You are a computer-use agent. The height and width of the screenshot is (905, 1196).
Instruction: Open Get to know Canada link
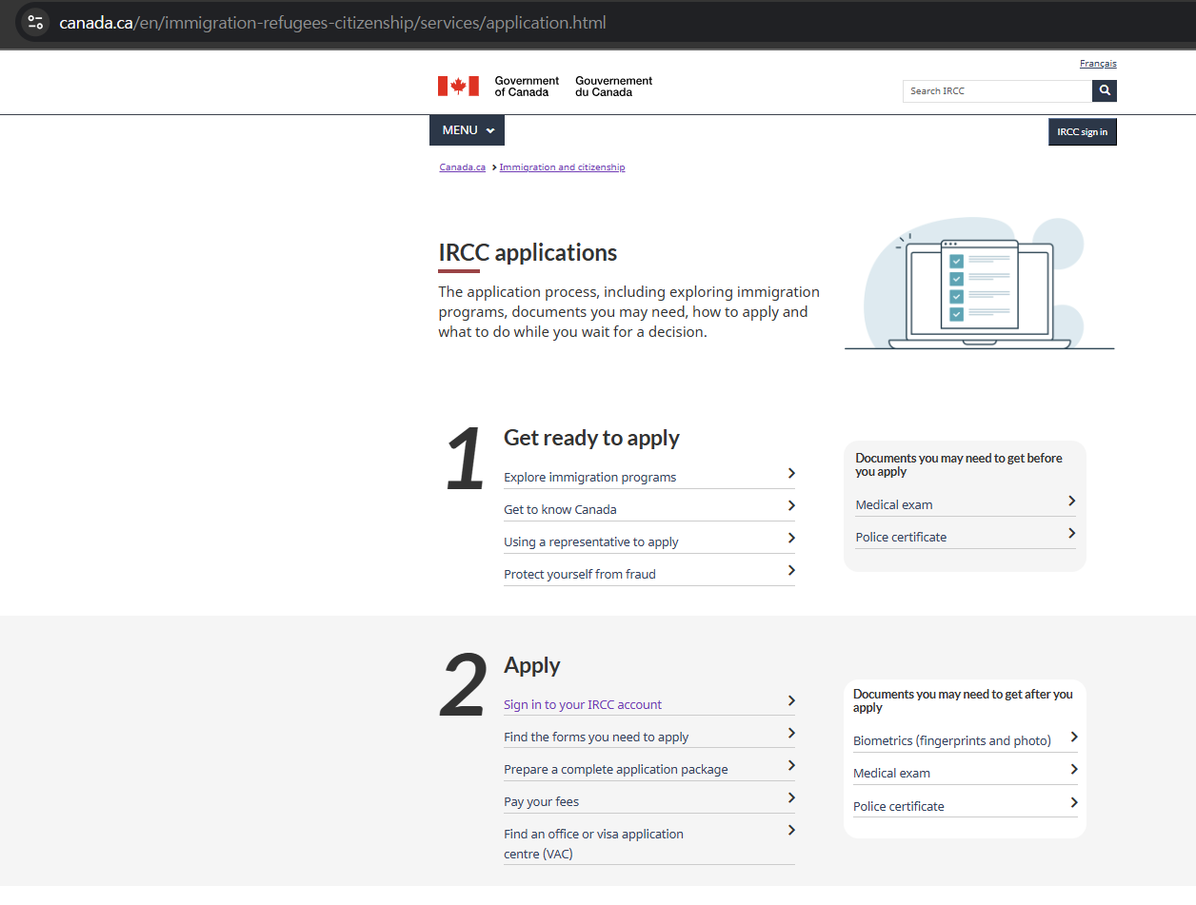(x=560, y=509)
